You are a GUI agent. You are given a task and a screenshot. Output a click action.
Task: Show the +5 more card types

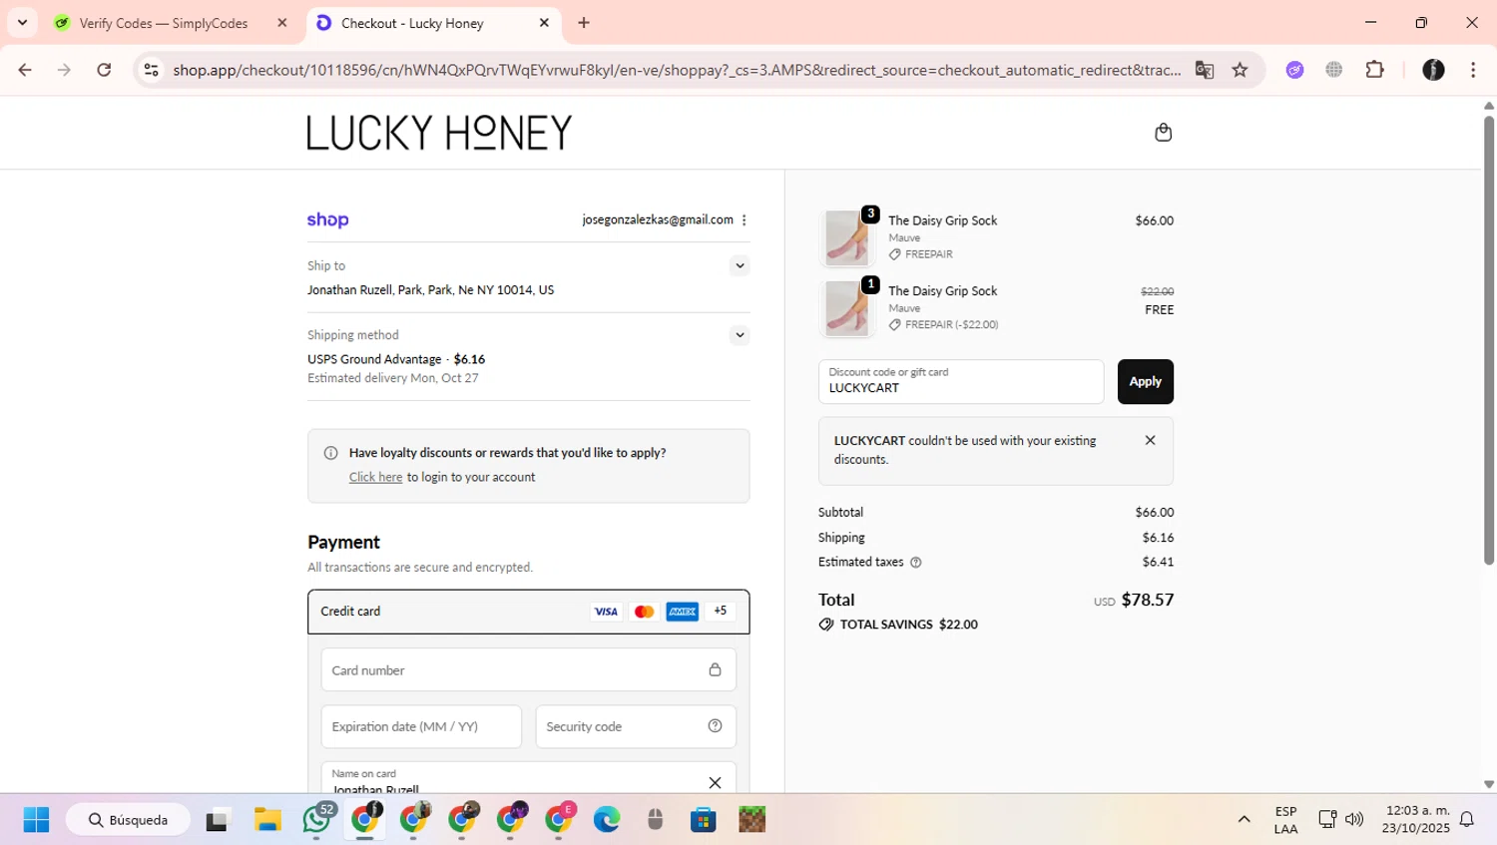click(x=721, y=612)
